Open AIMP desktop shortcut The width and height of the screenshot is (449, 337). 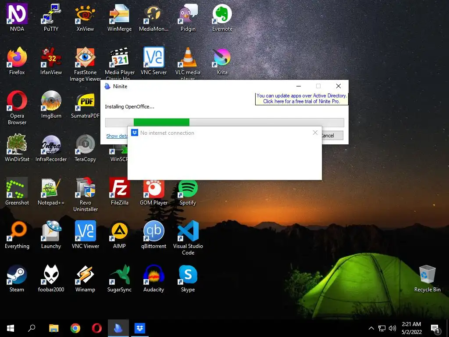click(x=119, y=235)
